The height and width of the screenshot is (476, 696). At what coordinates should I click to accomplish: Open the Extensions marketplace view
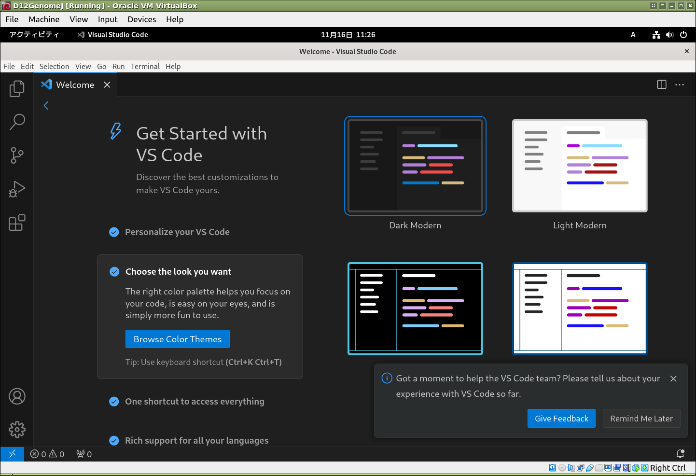[17, 223]
